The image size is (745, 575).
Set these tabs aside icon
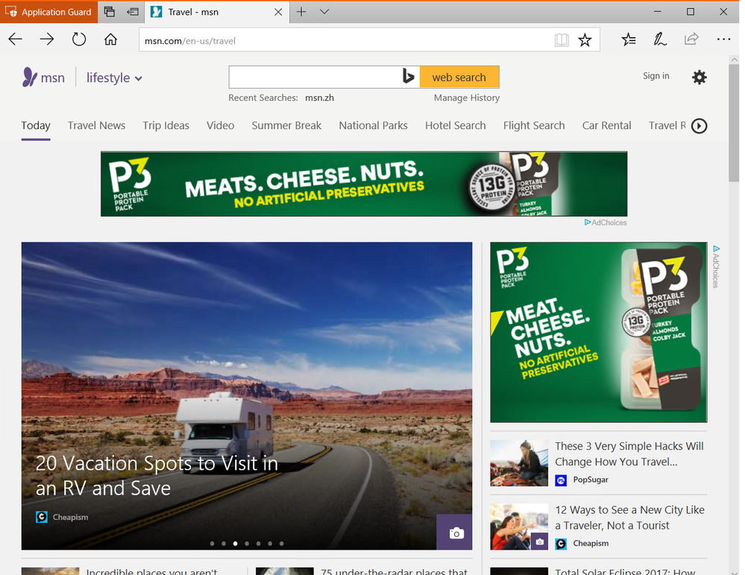point(133,12)
